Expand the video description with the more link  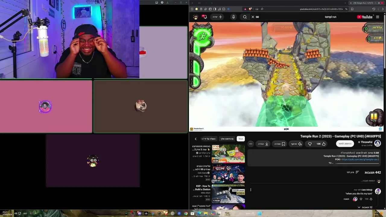point(331,163)
